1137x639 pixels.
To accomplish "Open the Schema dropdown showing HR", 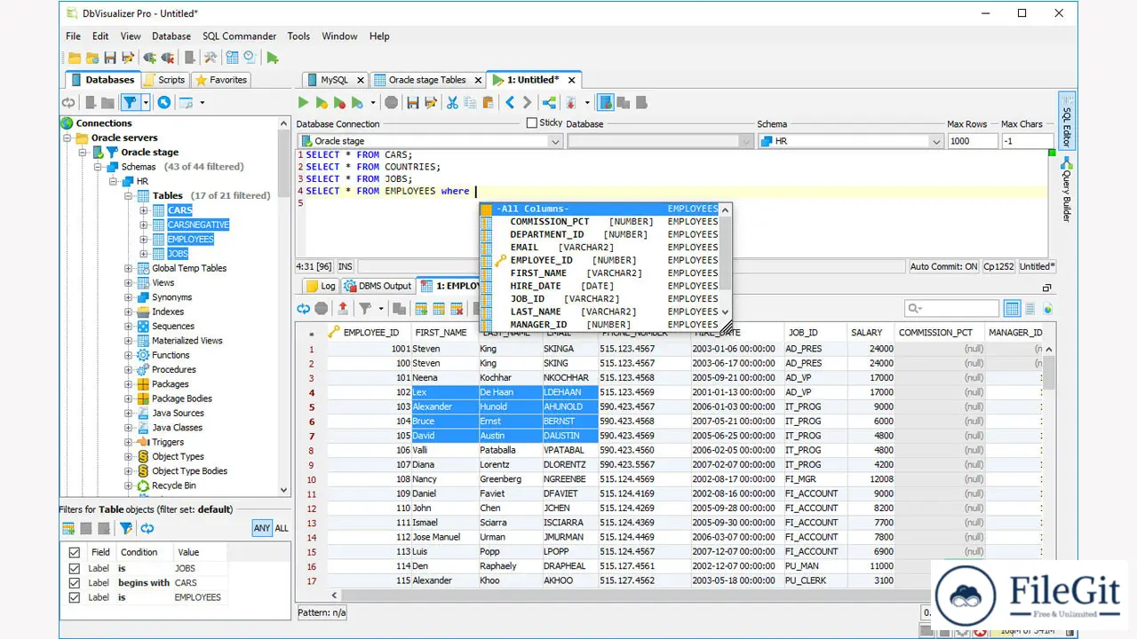I will [x=850, y=141].
